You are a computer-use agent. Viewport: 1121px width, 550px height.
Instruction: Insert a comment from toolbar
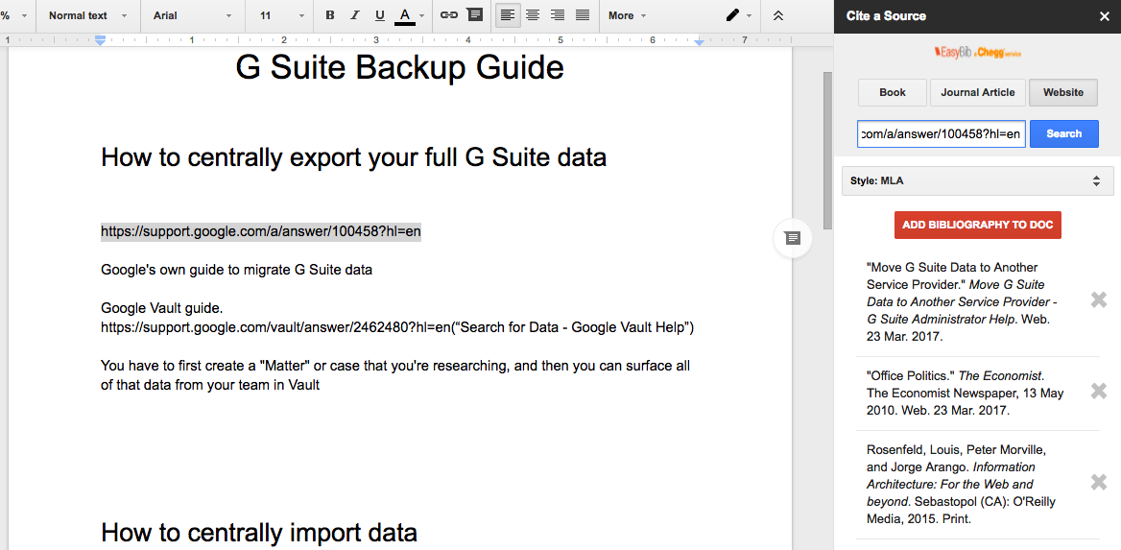coord(474,15)
